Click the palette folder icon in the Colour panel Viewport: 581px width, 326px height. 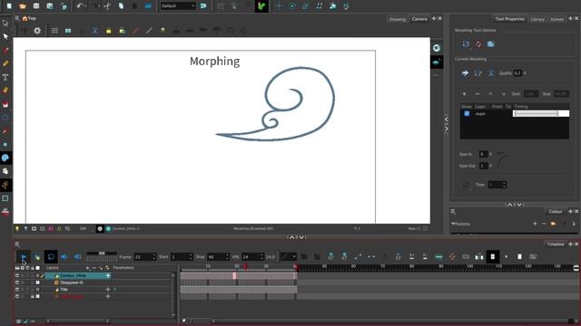[553, 224]
